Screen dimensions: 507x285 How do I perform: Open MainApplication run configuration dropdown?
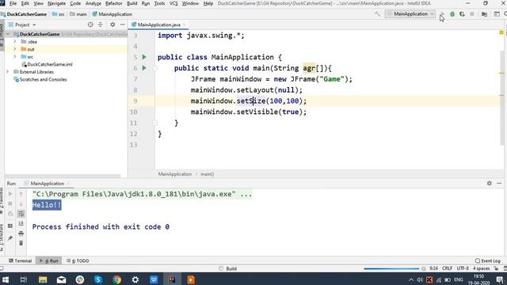point(410,14)
